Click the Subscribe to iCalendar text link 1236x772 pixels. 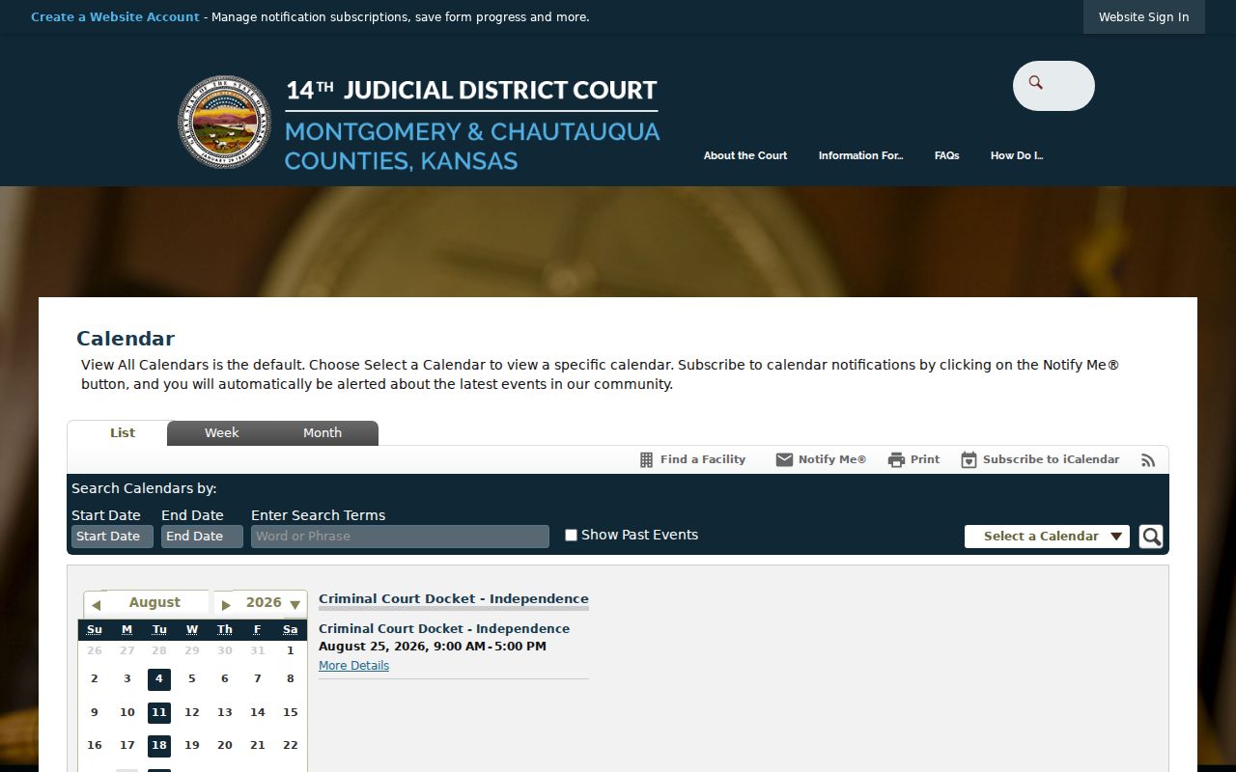coord(1051,459)
